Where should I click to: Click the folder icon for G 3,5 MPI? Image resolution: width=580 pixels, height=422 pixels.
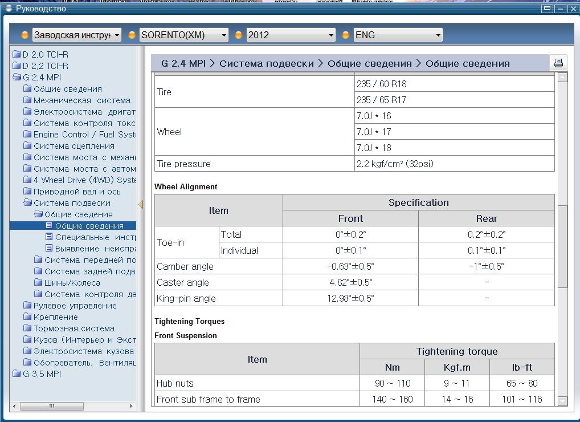pyautogui.click(x=17, y=374)
